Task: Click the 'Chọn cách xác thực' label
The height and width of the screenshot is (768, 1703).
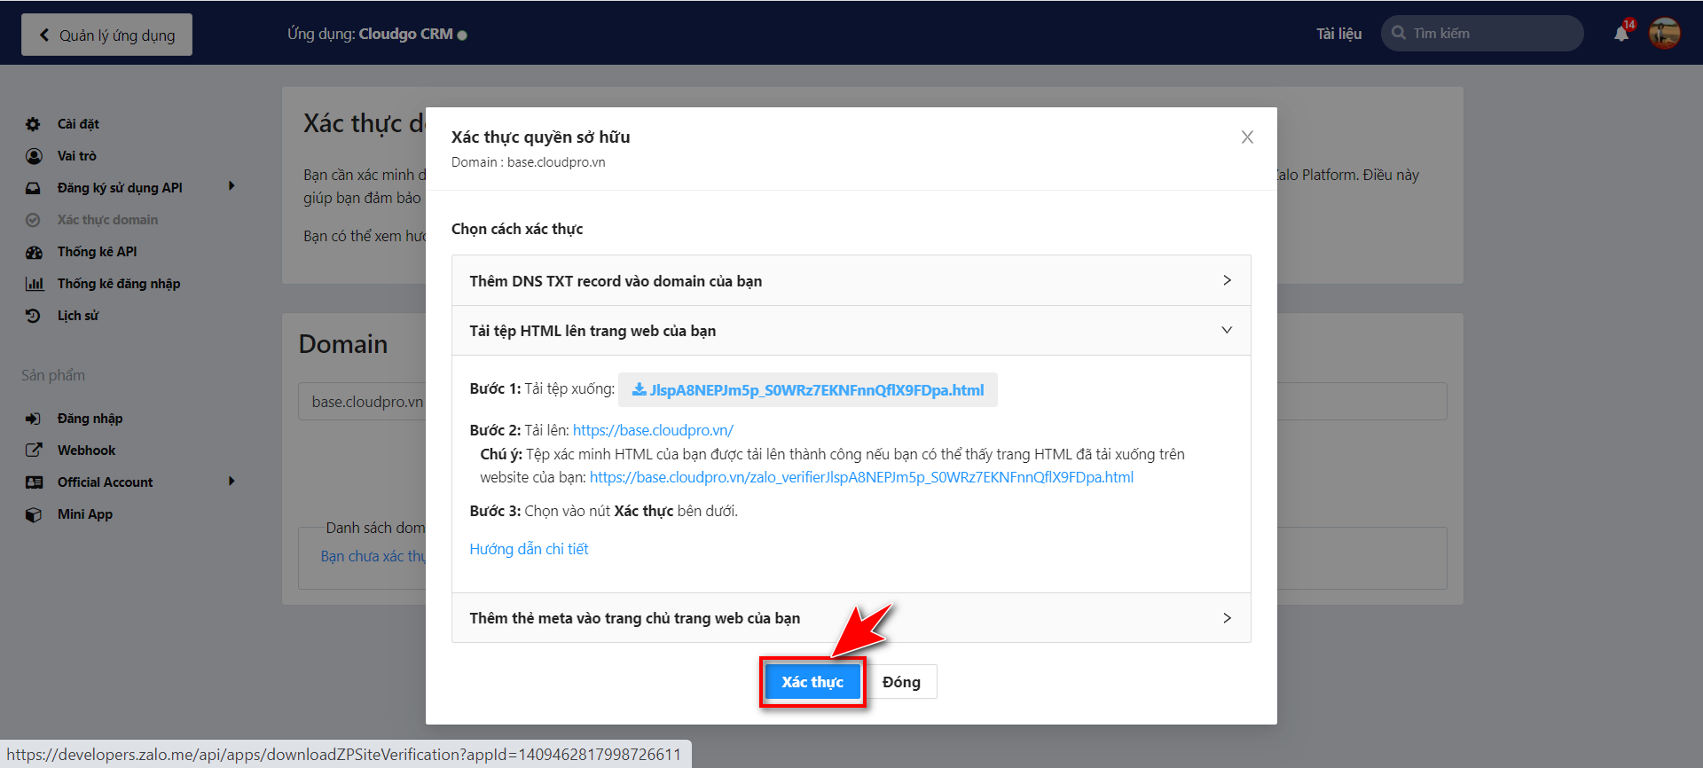Action: coord(517,229)
